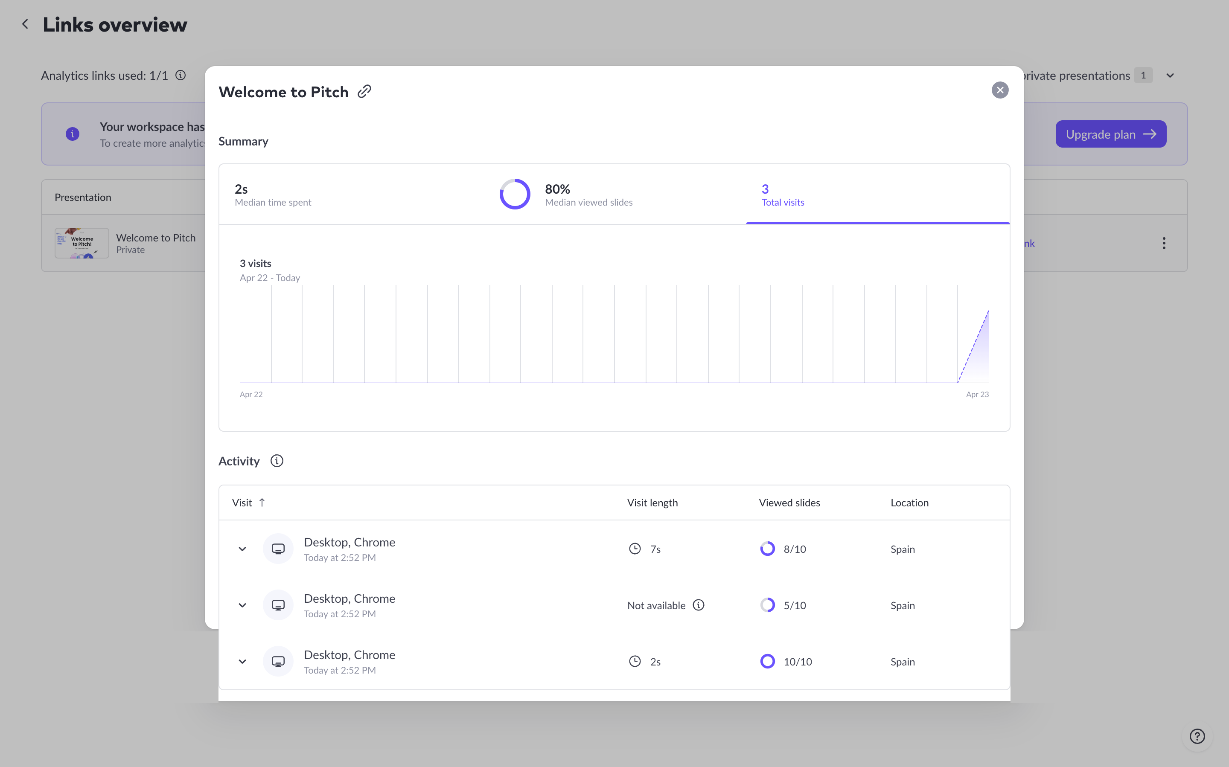
Task: Click the Activity info icon
Action: (277, 461)
